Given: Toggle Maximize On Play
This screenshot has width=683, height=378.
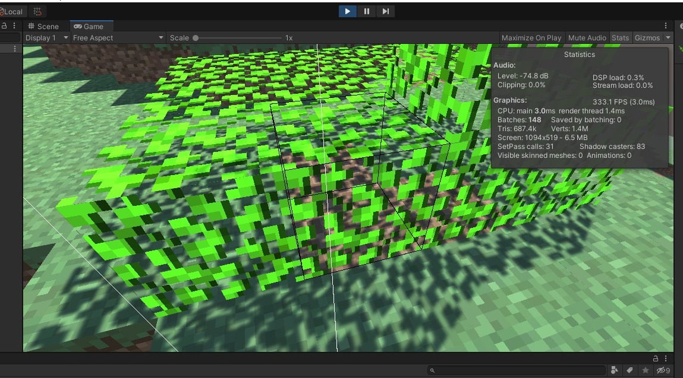Looking at the screenshot, I should pyautogui.click(x=531, y=38).
